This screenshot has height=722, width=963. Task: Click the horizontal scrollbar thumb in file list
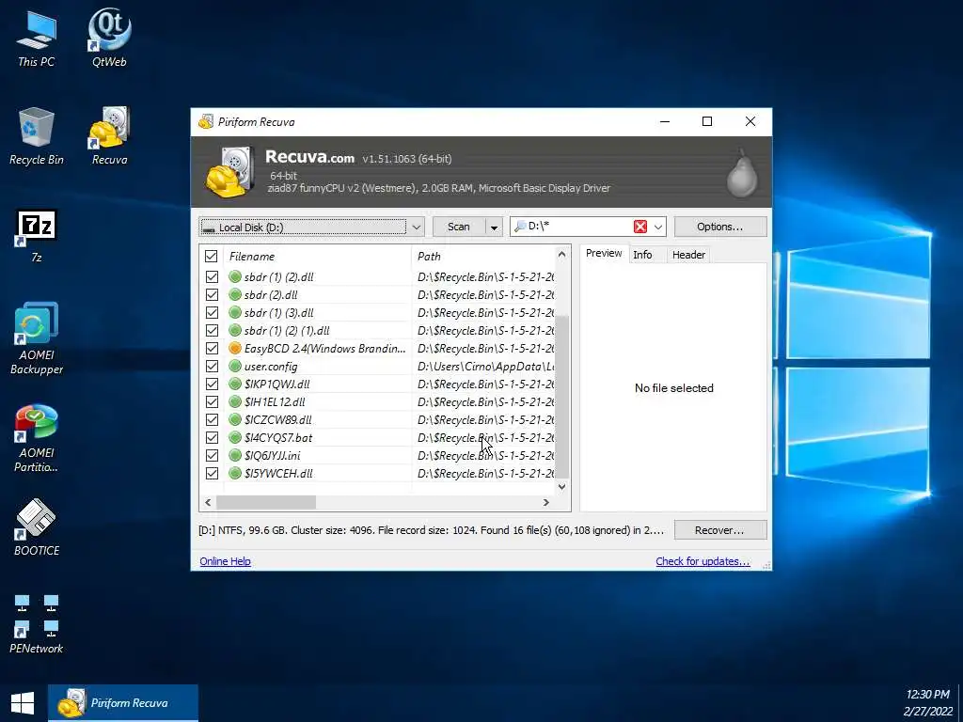[x=266, y=502]
